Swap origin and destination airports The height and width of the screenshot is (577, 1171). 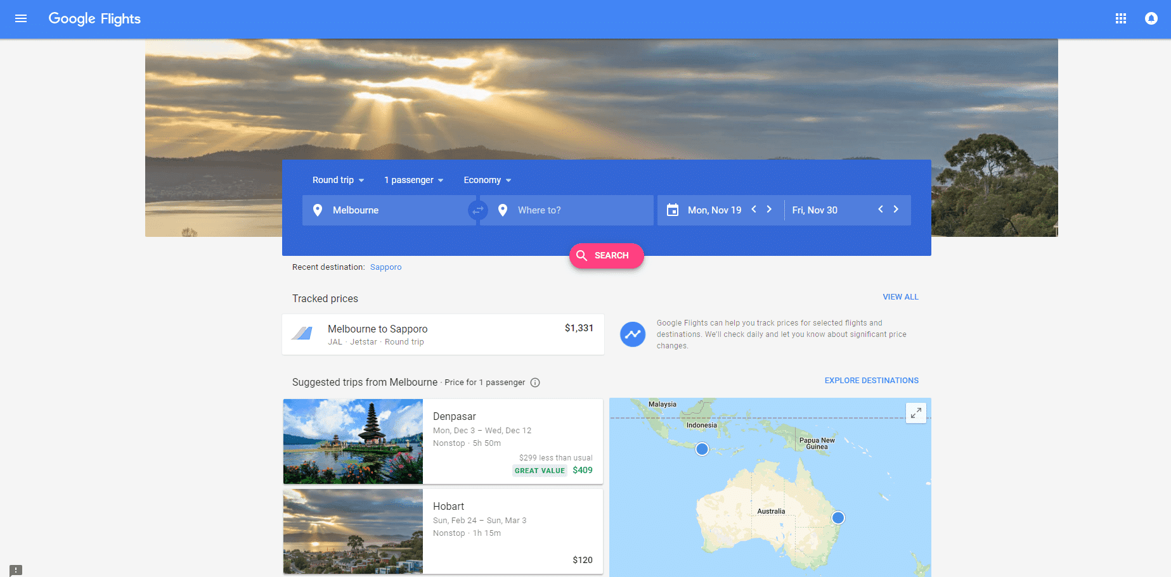(x=477, y=210)
